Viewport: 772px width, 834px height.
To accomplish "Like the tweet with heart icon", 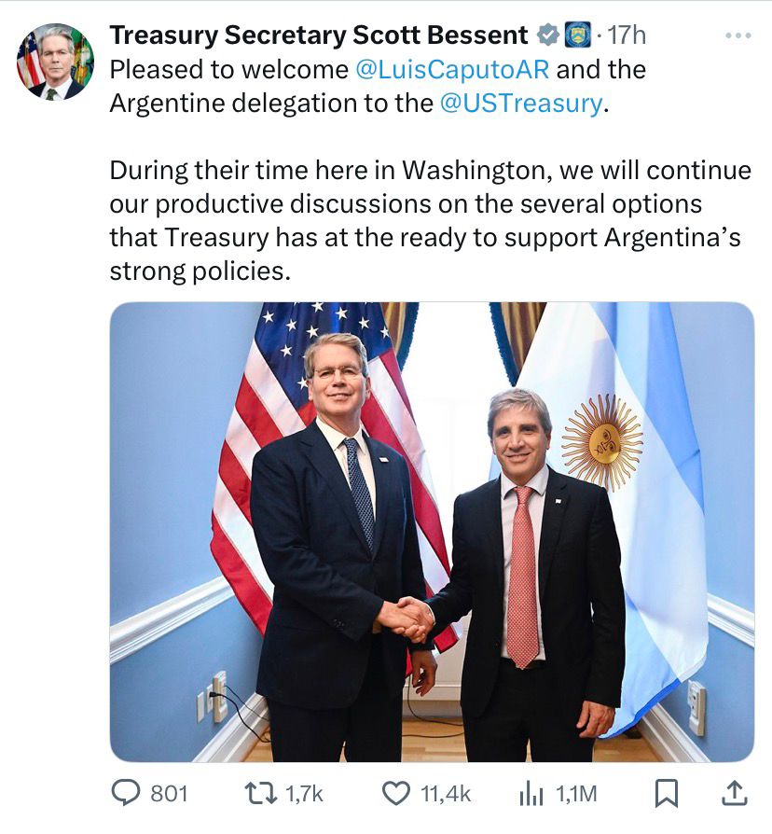I will click(x=396, y=793).
